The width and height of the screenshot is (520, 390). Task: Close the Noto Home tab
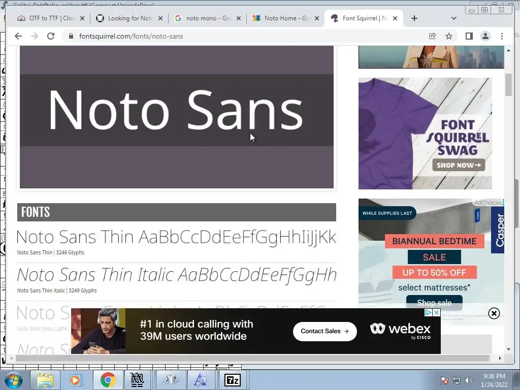317,18
